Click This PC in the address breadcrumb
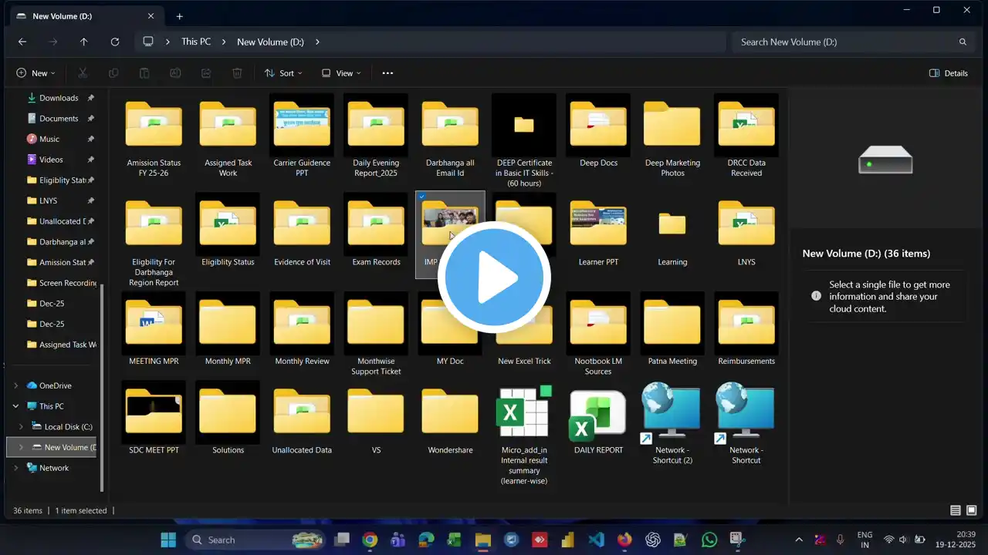The width and height of the screenshot is (988, 555). 195,42
